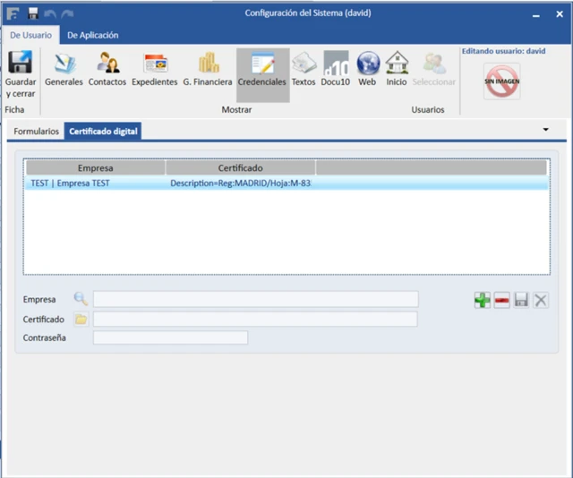This screenshot has width=573, height=478.
Task: Show the Web configuration
Action: 367,70
